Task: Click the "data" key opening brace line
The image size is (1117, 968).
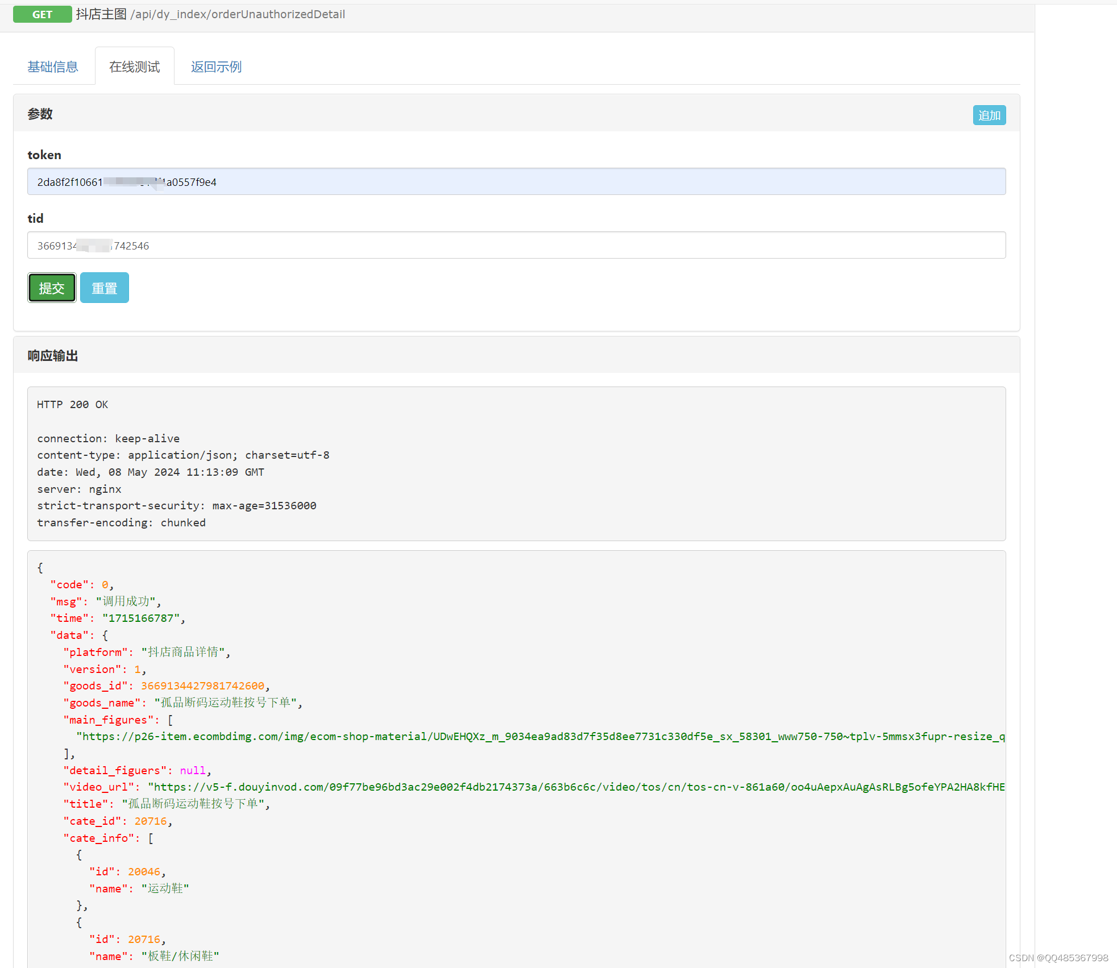Action: point(79,635)
